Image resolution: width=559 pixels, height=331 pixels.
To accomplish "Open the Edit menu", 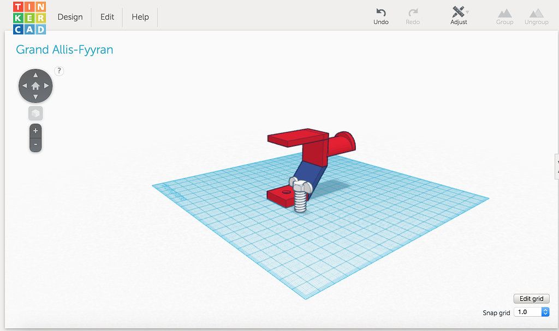I will (x=106, y=17).
